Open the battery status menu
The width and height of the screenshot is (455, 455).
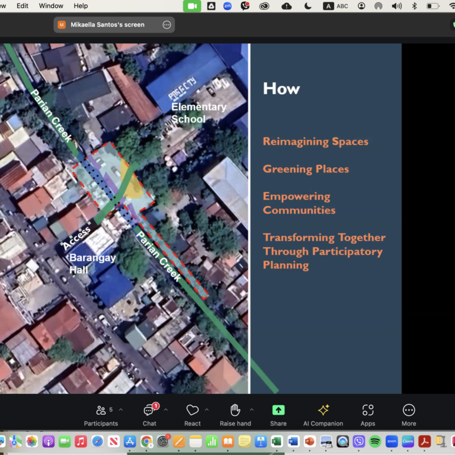(x=433, y=6)
